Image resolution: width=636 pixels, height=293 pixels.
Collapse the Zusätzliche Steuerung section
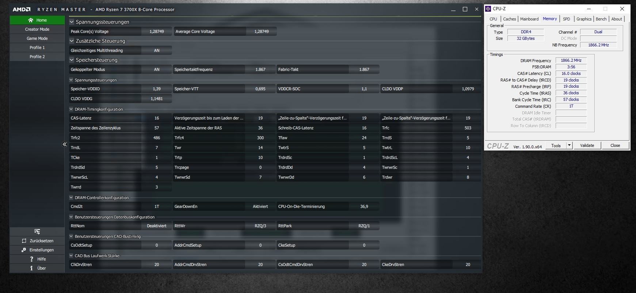point(72,41)
